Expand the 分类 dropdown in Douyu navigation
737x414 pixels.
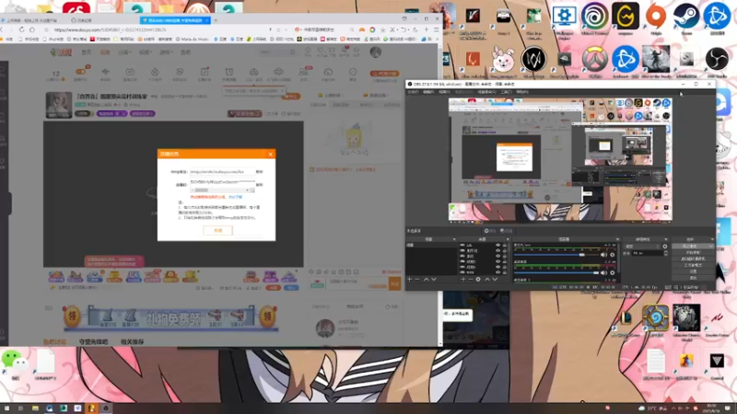(x=125, y=52)
